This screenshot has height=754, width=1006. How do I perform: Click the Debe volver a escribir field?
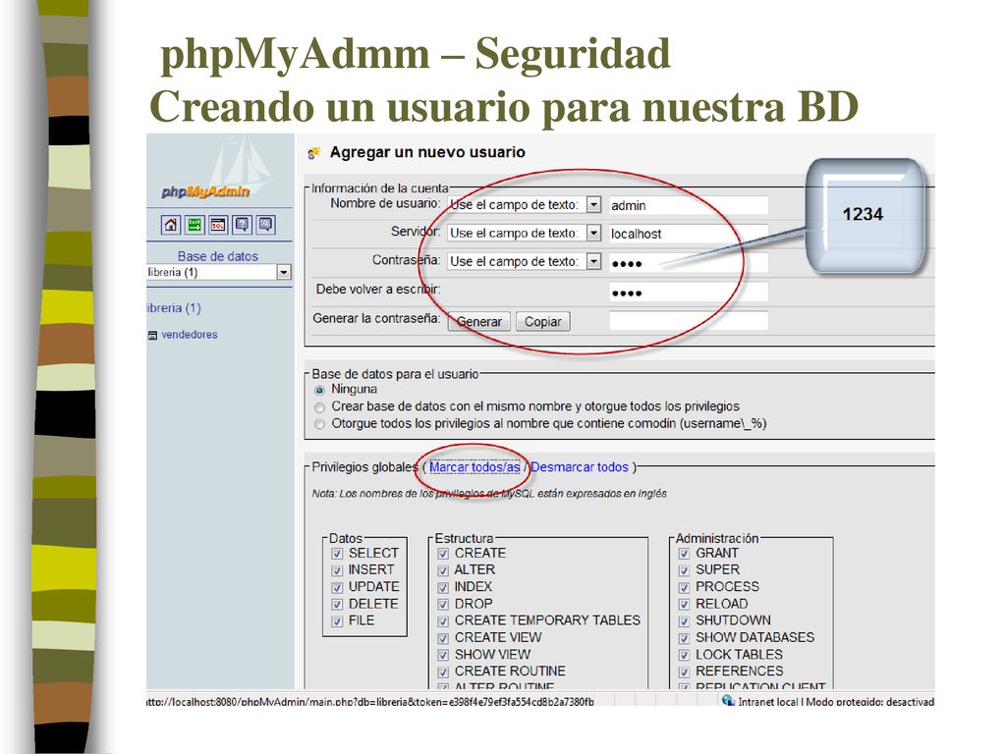(689, 293)
